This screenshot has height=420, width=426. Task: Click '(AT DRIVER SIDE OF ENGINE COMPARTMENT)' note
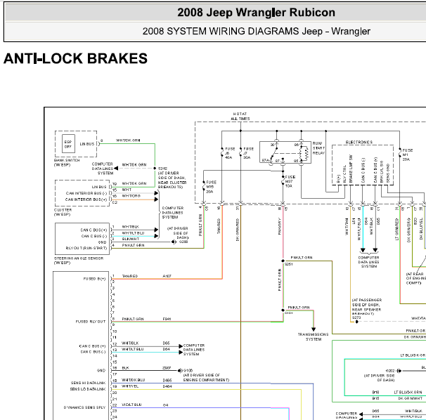[x=206, y=378]
